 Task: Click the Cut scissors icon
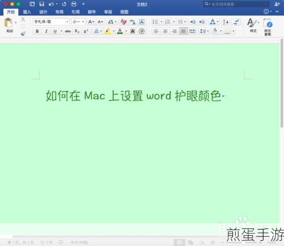(x=23, y=19)
